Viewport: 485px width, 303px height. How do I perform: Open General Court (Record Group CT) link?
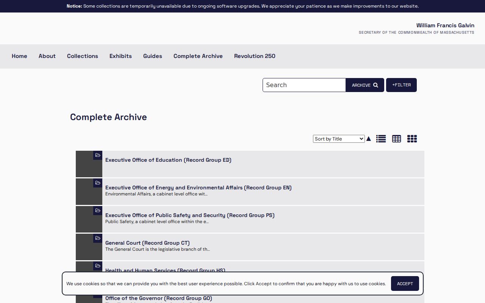point(147,243)
